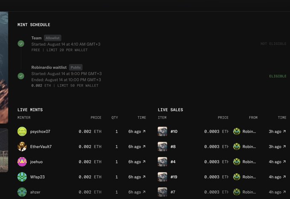Click the Public badge
This screenshot has height=199, width=290.
76,67
